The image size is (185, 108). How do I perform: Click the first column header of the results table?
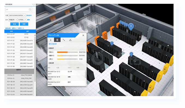(11, 31)
